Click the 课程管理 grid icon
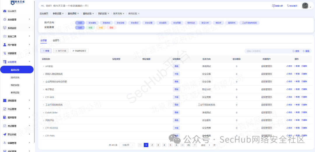The width and height of the screenshot is (315, 152). pyautogui.click(x=5, y=101)
